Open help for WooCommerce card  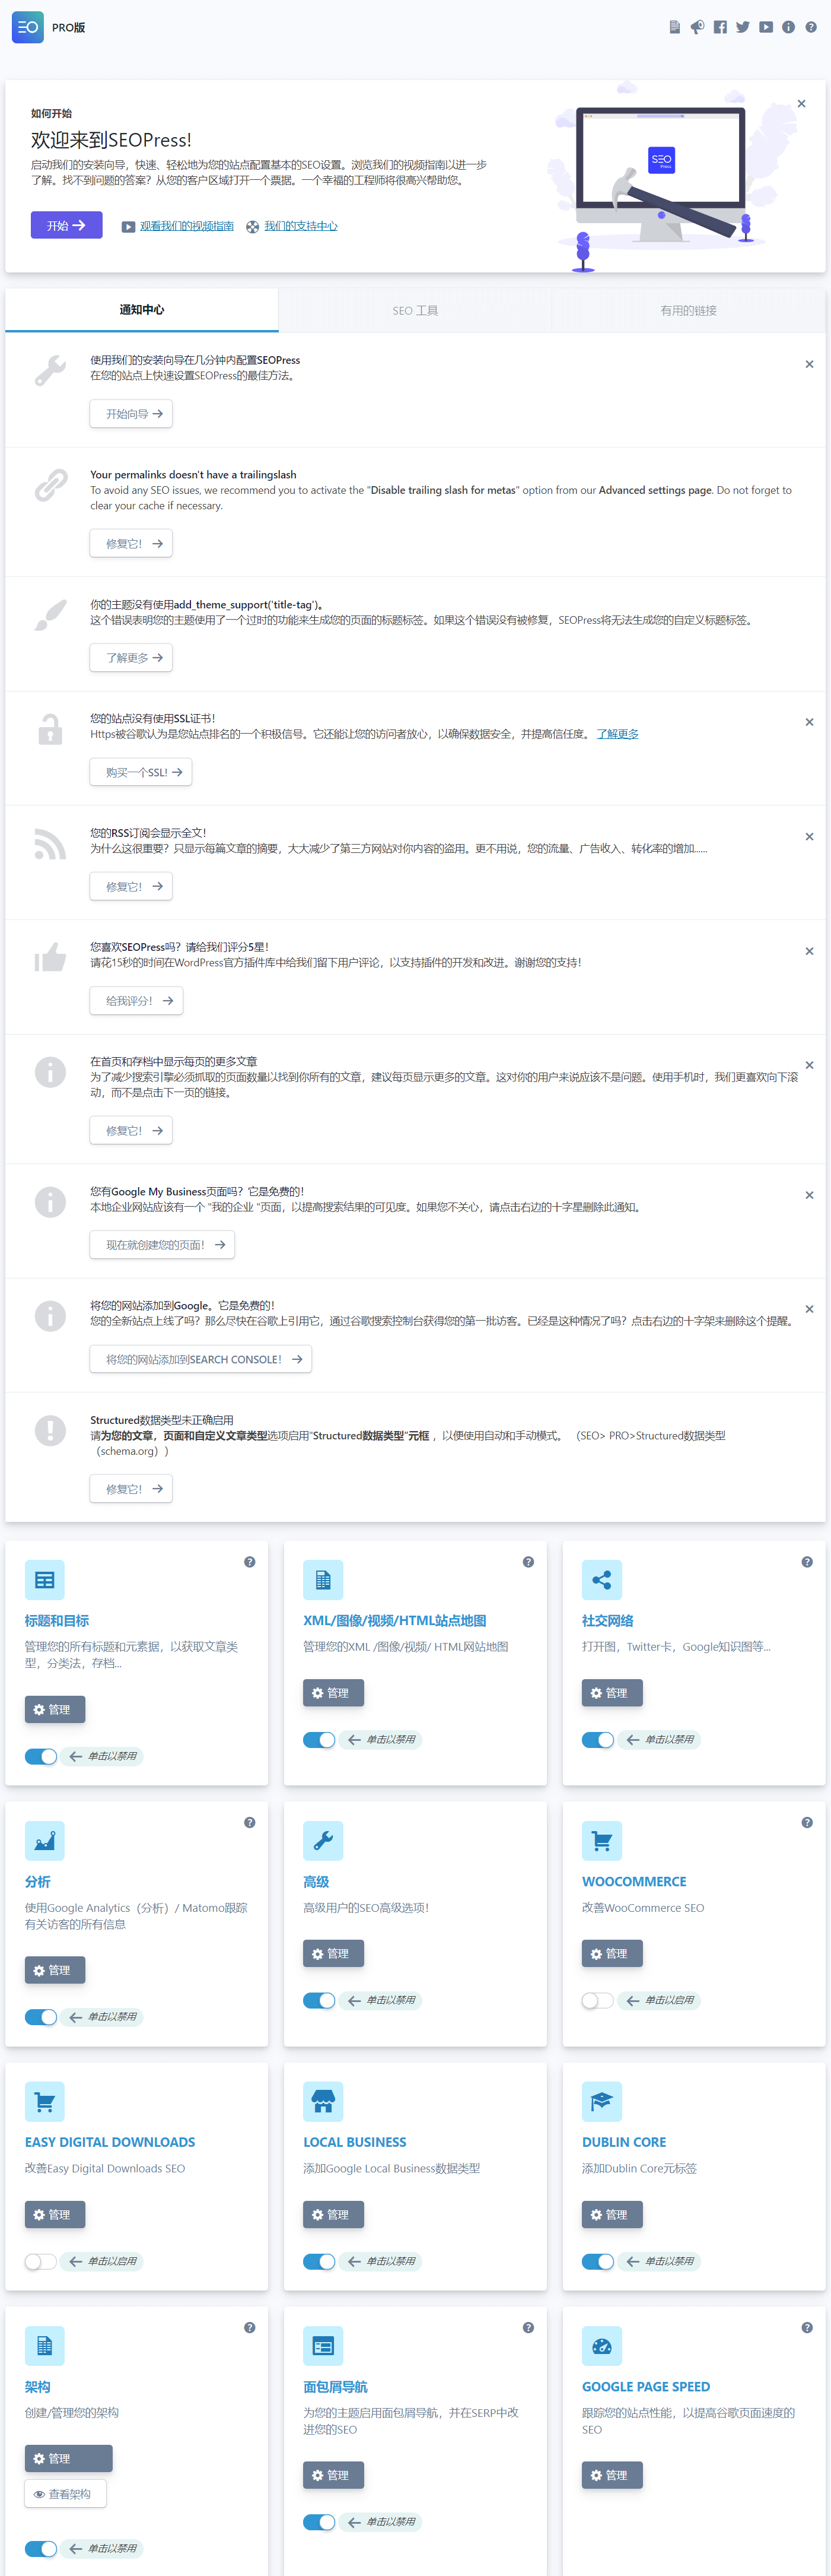click(x=807, y=1823)
